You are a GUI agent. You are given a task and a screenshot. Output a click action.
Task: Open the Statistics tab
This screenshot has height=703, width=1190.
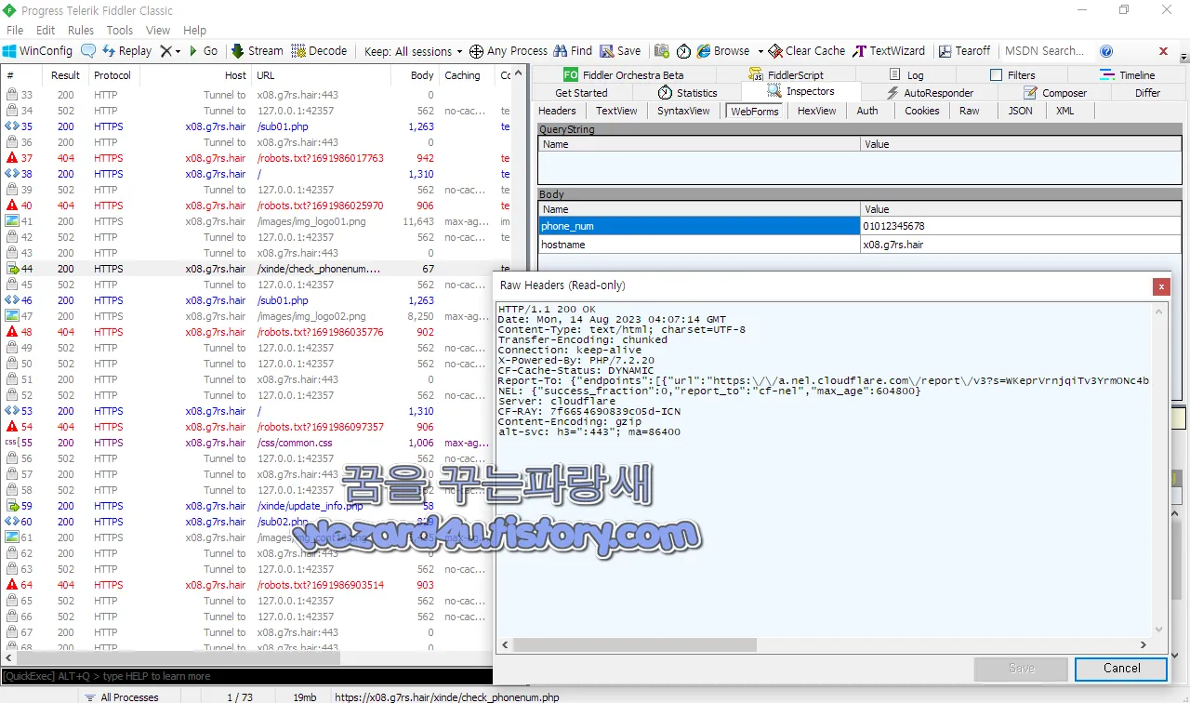click(687, 93)
